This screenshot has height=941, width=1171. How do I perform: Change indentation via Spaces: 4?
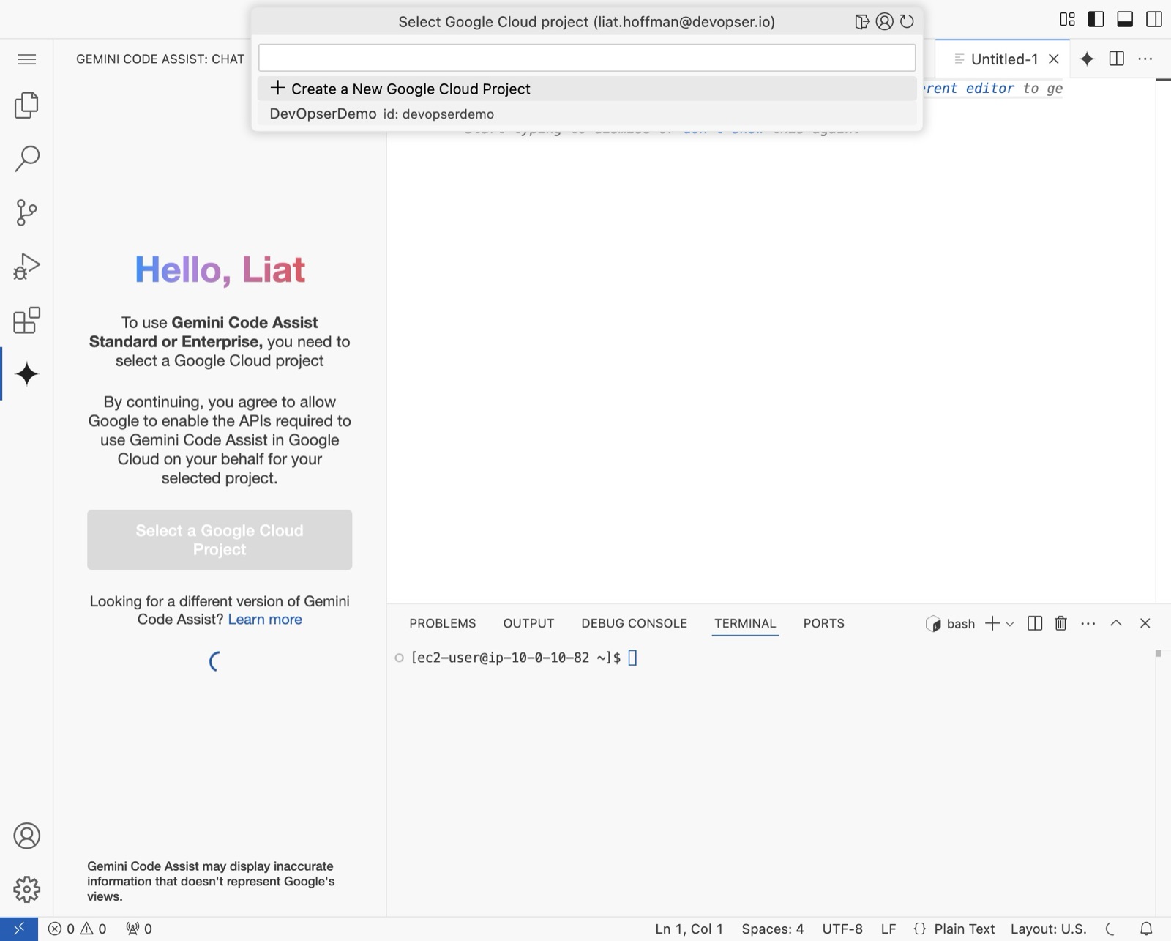pyautogui.click(x=772, y=929)
